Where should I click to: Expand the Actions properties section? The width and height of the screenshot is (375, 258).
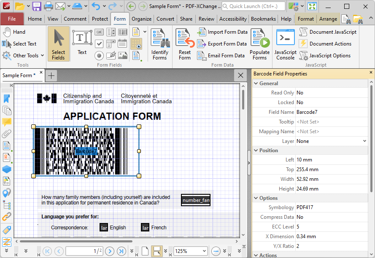click(256, 255)
